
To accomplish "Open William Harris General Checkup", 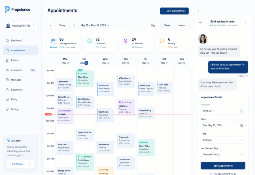I will [x=126, y=81].
